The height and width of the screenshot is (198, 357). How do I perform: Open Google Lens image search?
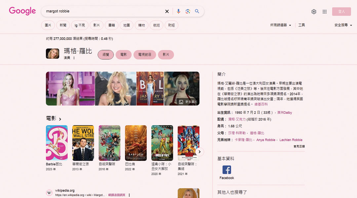pos(188,11)
